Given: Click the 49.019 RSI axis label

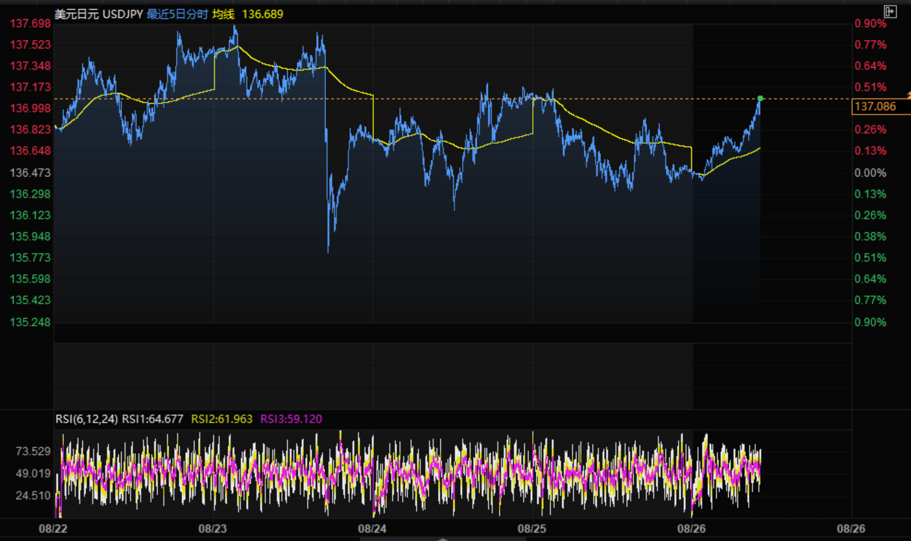Looking at the screenshot, I should (33, 474).
